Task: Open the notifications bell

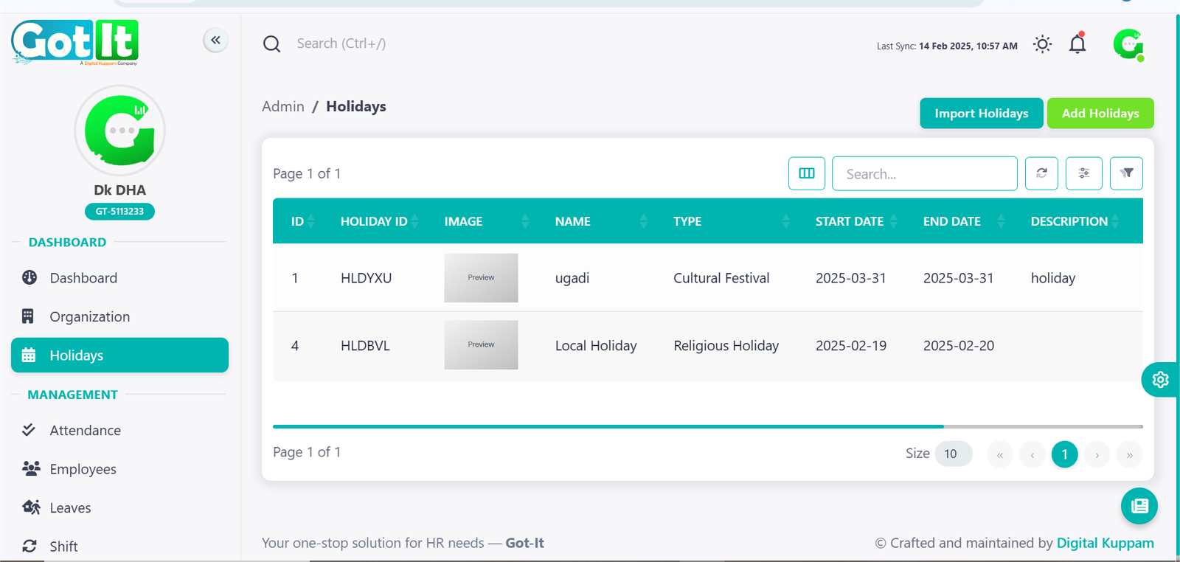Action: click(1077, 44)
